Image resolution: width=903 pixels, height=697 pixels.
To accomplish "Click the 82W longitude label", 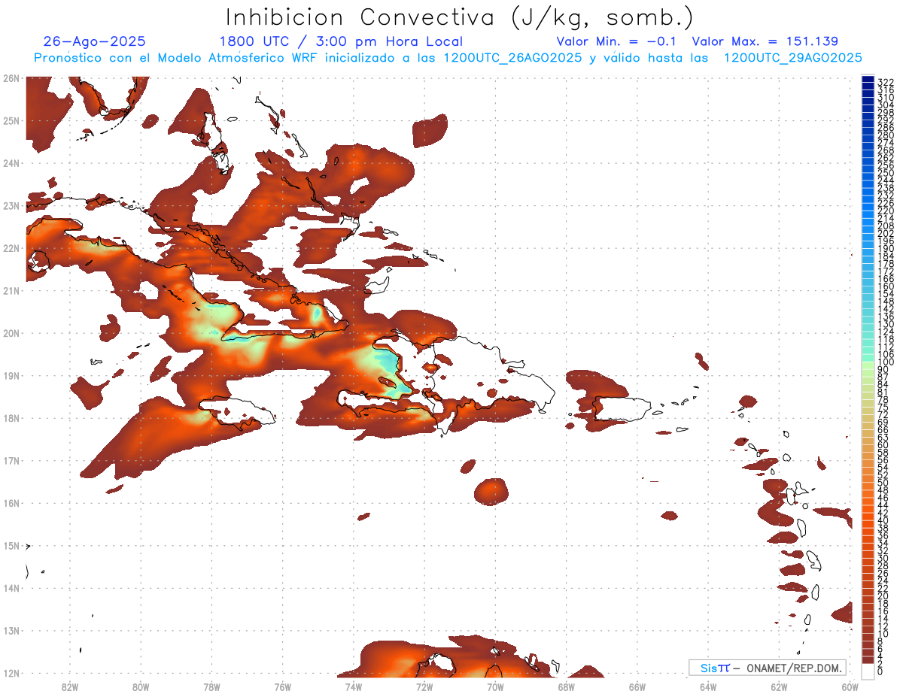I will point(70,687).
